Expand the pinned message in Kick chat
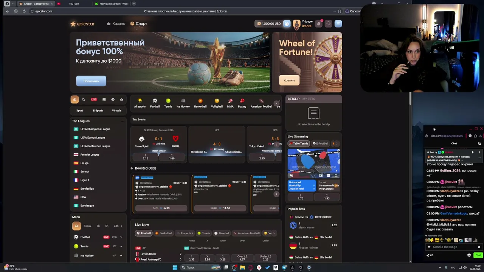This screenshot has height=272, width=484. 479,158
